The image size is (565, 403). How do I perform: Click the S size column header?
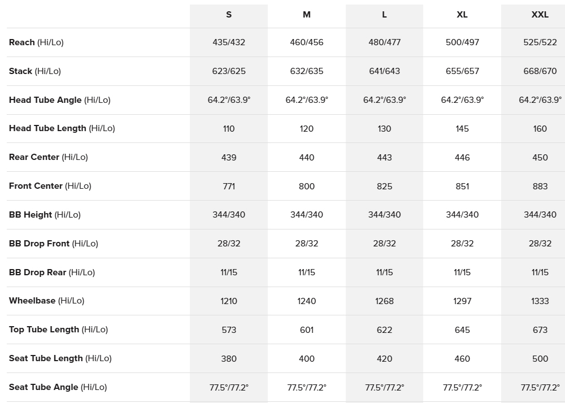point(229,15)
